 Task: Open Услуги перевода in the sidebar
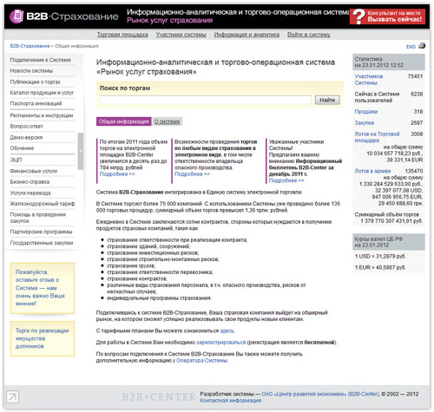pos(30,193)
